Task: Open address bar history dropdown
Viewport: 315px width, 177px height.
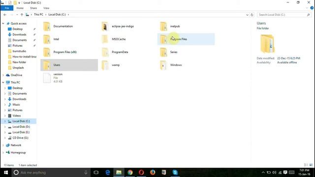Action: pos(247,15)
